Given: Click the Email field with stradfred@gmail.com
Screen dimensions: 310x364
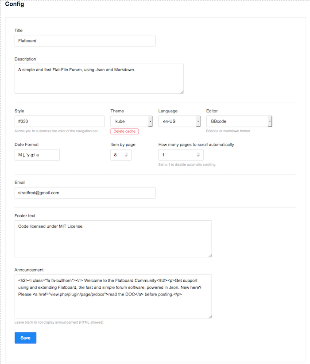Looking at the screenshot, I should 85,193.
